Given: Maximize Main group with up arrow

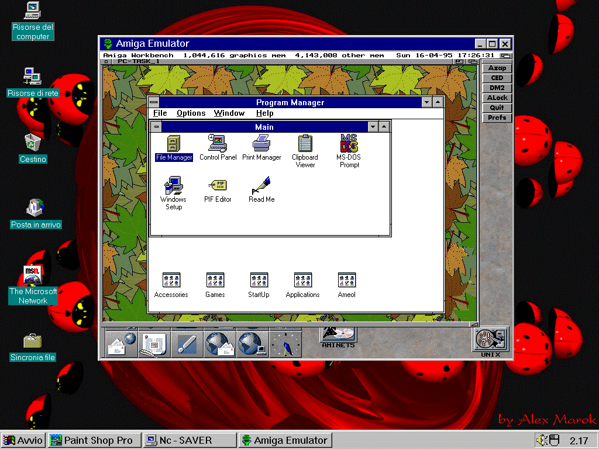Looking at the screenshot, I should click(x=384, y=126).
